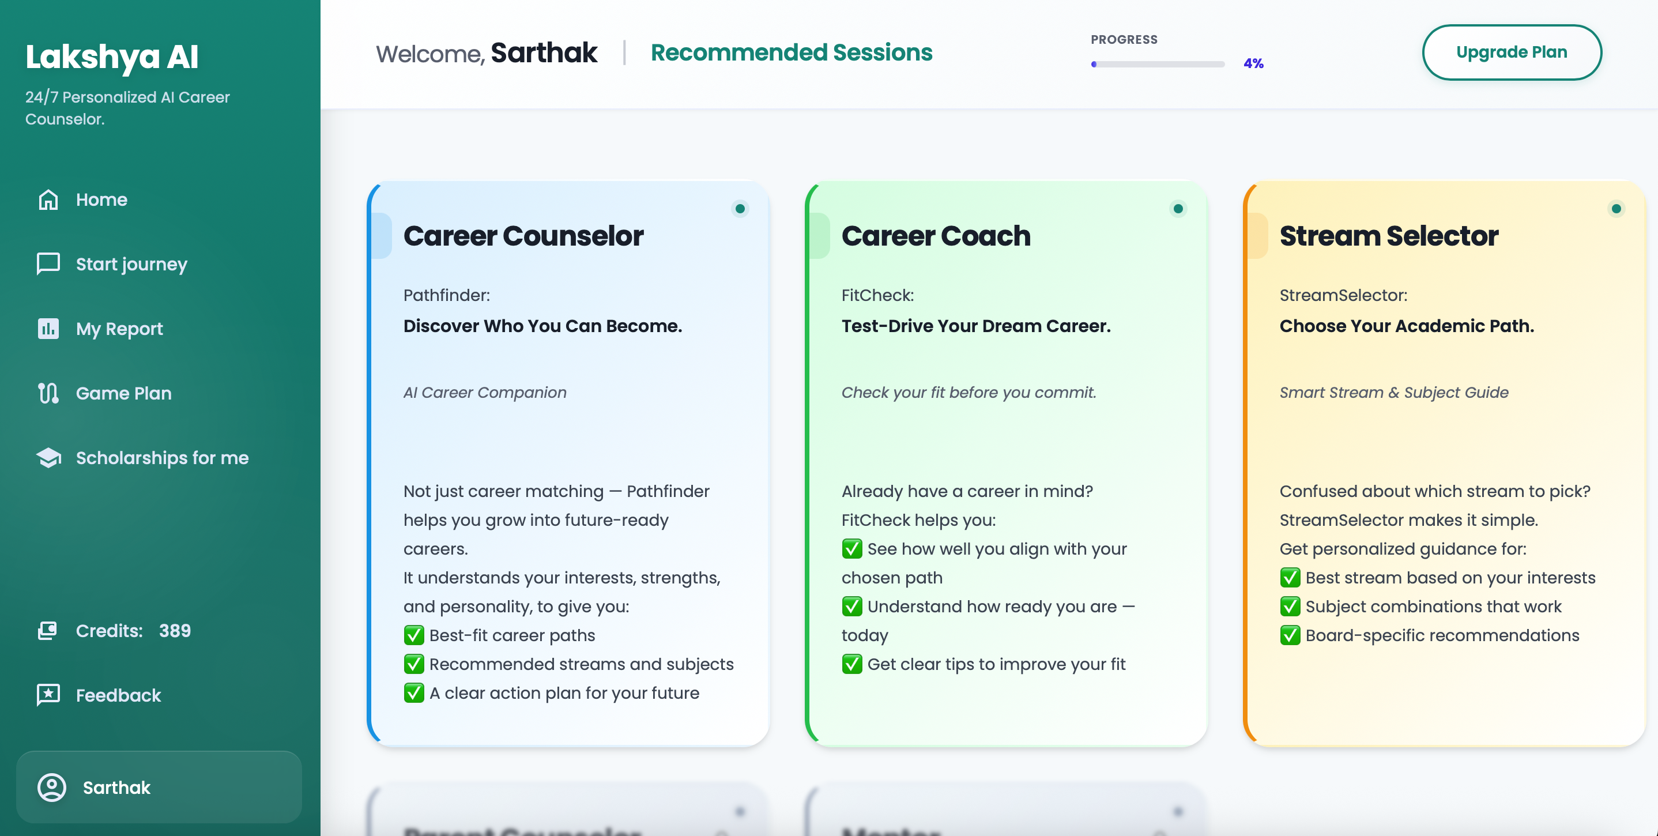Viewport: 1658px width, 836px height.
Task: Open the Stream Selector card title
Action: point(1388,236)
